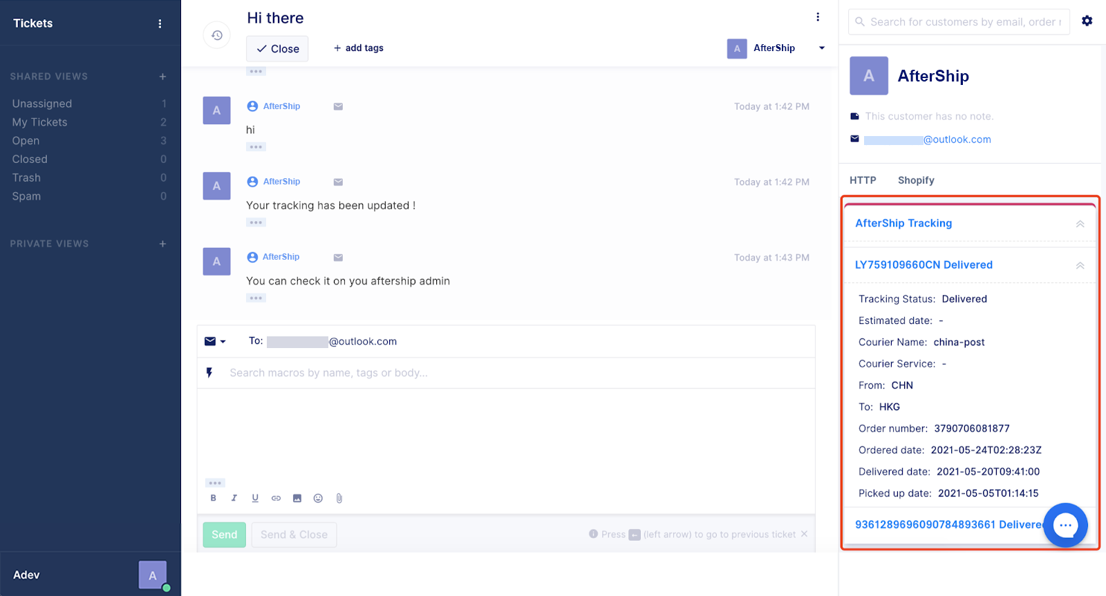Switch to the Shopify tab
The height and width of the screenshot is (596, 1106).
(x=916, y=180)
